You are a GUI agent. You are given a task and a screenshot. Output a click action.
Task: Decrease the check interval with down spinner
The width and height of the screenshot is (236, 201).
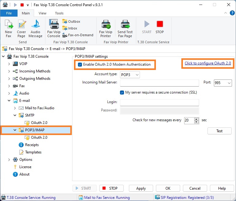tap(196, 122)
